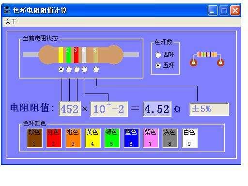The image size is (248, 186).
Task: Pick the 棕色 brown color swatch
Action: pos(34,138)
